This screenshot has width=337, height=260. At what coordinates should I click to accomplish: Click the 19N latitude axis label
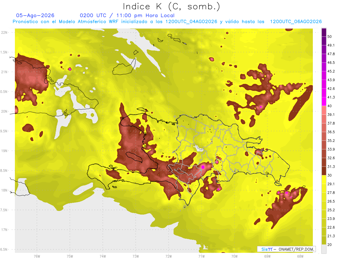tap(4, 151)
